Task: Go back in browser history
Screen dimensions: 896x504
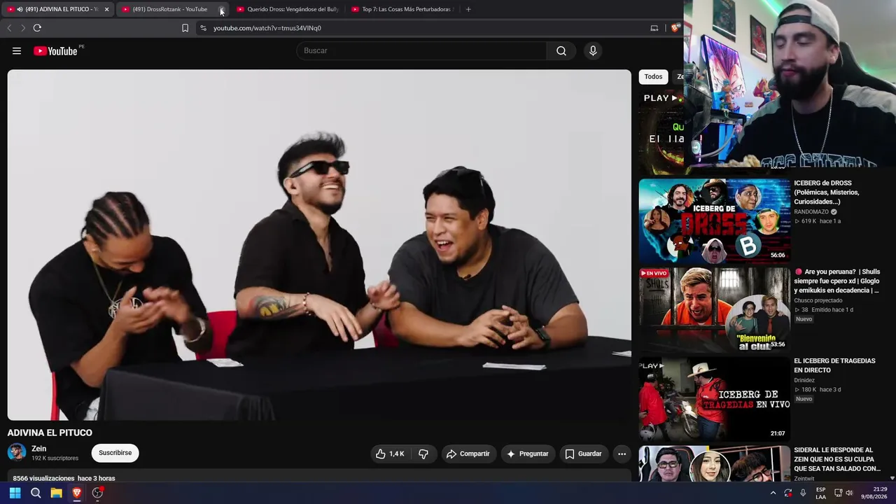Action: pos(9,28)
